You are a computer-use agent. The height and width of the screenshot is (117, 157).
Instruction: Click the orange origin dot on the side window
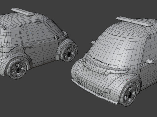[x=31, y=32]
